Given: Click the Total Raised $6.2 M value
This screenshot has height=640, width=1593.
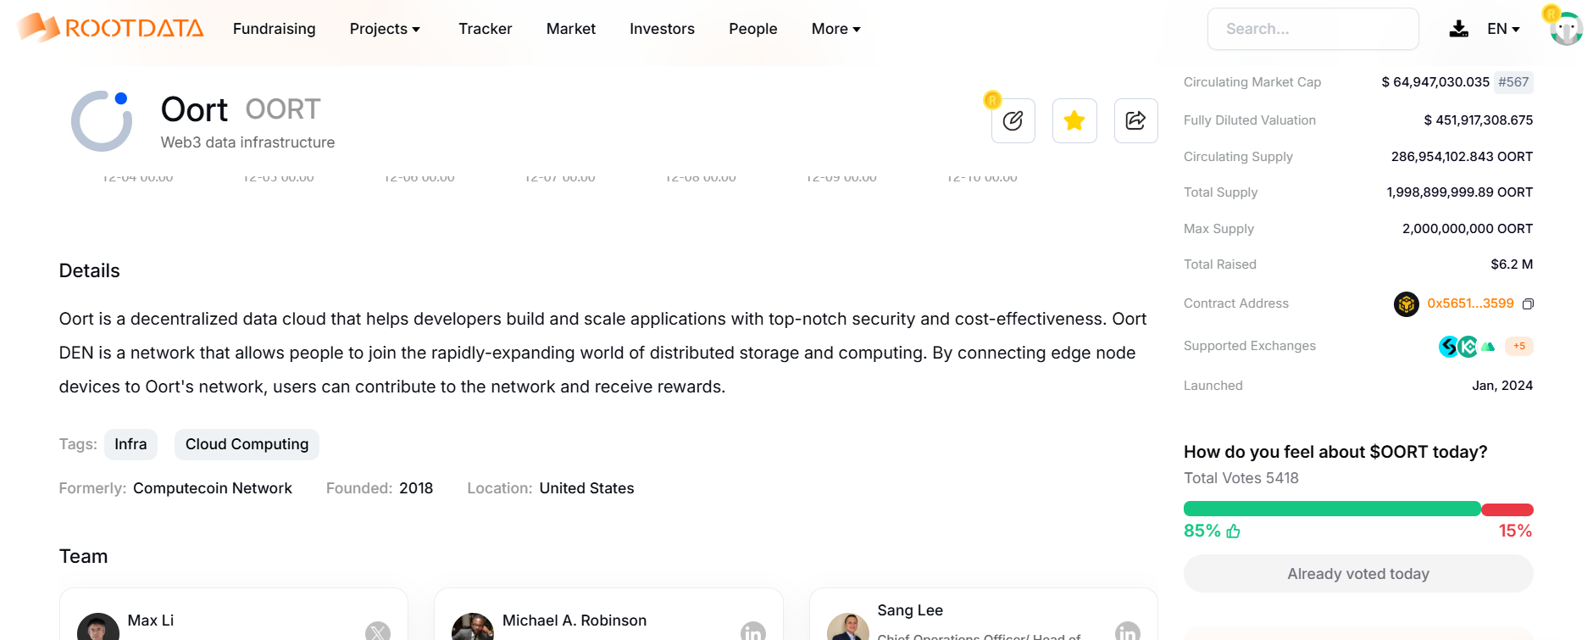Looking at the screenshot, I should 1512,264.
